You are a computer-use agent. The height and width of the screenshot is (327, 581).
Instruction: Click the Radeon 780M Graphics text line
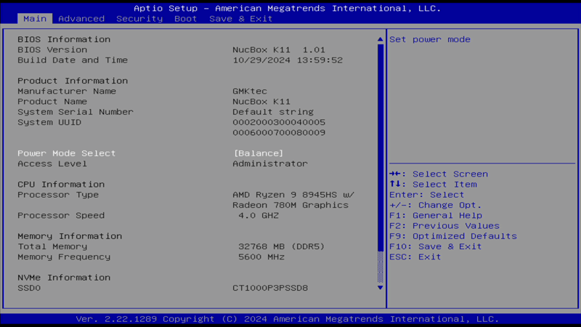point(290,205)
